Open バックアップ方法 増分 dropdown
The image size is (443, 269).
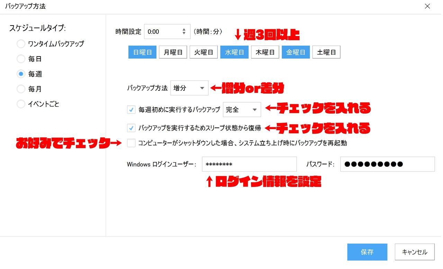(x=189, y=88)
